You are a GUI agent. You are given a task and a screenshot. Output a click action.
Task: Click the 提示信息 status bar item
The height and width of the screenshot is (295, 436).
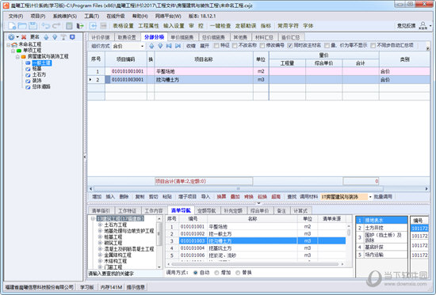point(136,287)
